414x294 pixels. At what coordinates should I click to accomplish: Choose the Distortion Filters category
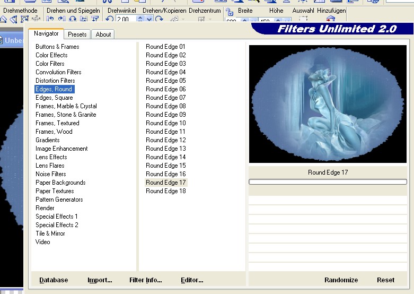55,80
